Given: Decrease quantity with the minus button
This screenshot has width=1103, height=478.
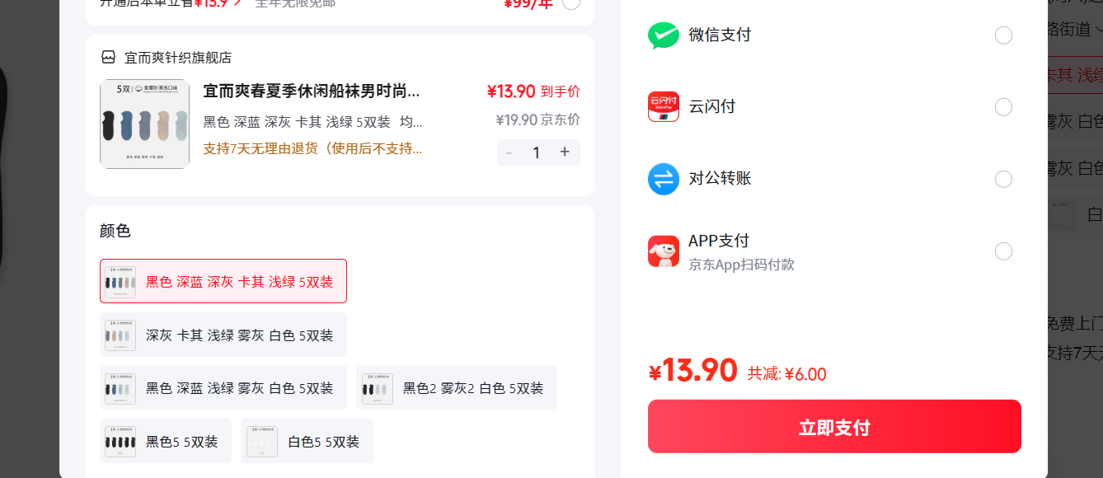Looking at the screenshot, I should click(509, 152).
